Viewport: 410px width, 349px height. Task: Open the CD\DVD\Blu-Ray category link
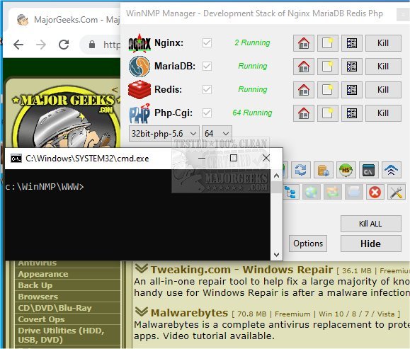pyautogui.click(x=55, y=308)
